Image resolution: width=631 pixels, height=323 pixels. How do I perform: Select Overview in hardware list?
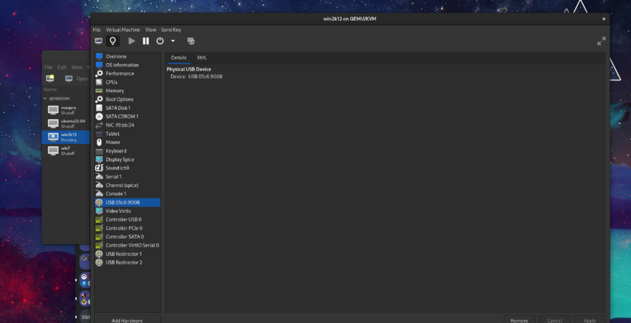(127, 56)
